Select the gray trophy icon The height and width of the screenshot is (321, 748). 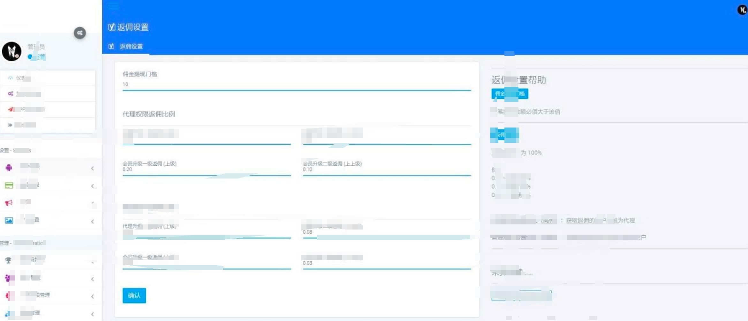[8, 260]
